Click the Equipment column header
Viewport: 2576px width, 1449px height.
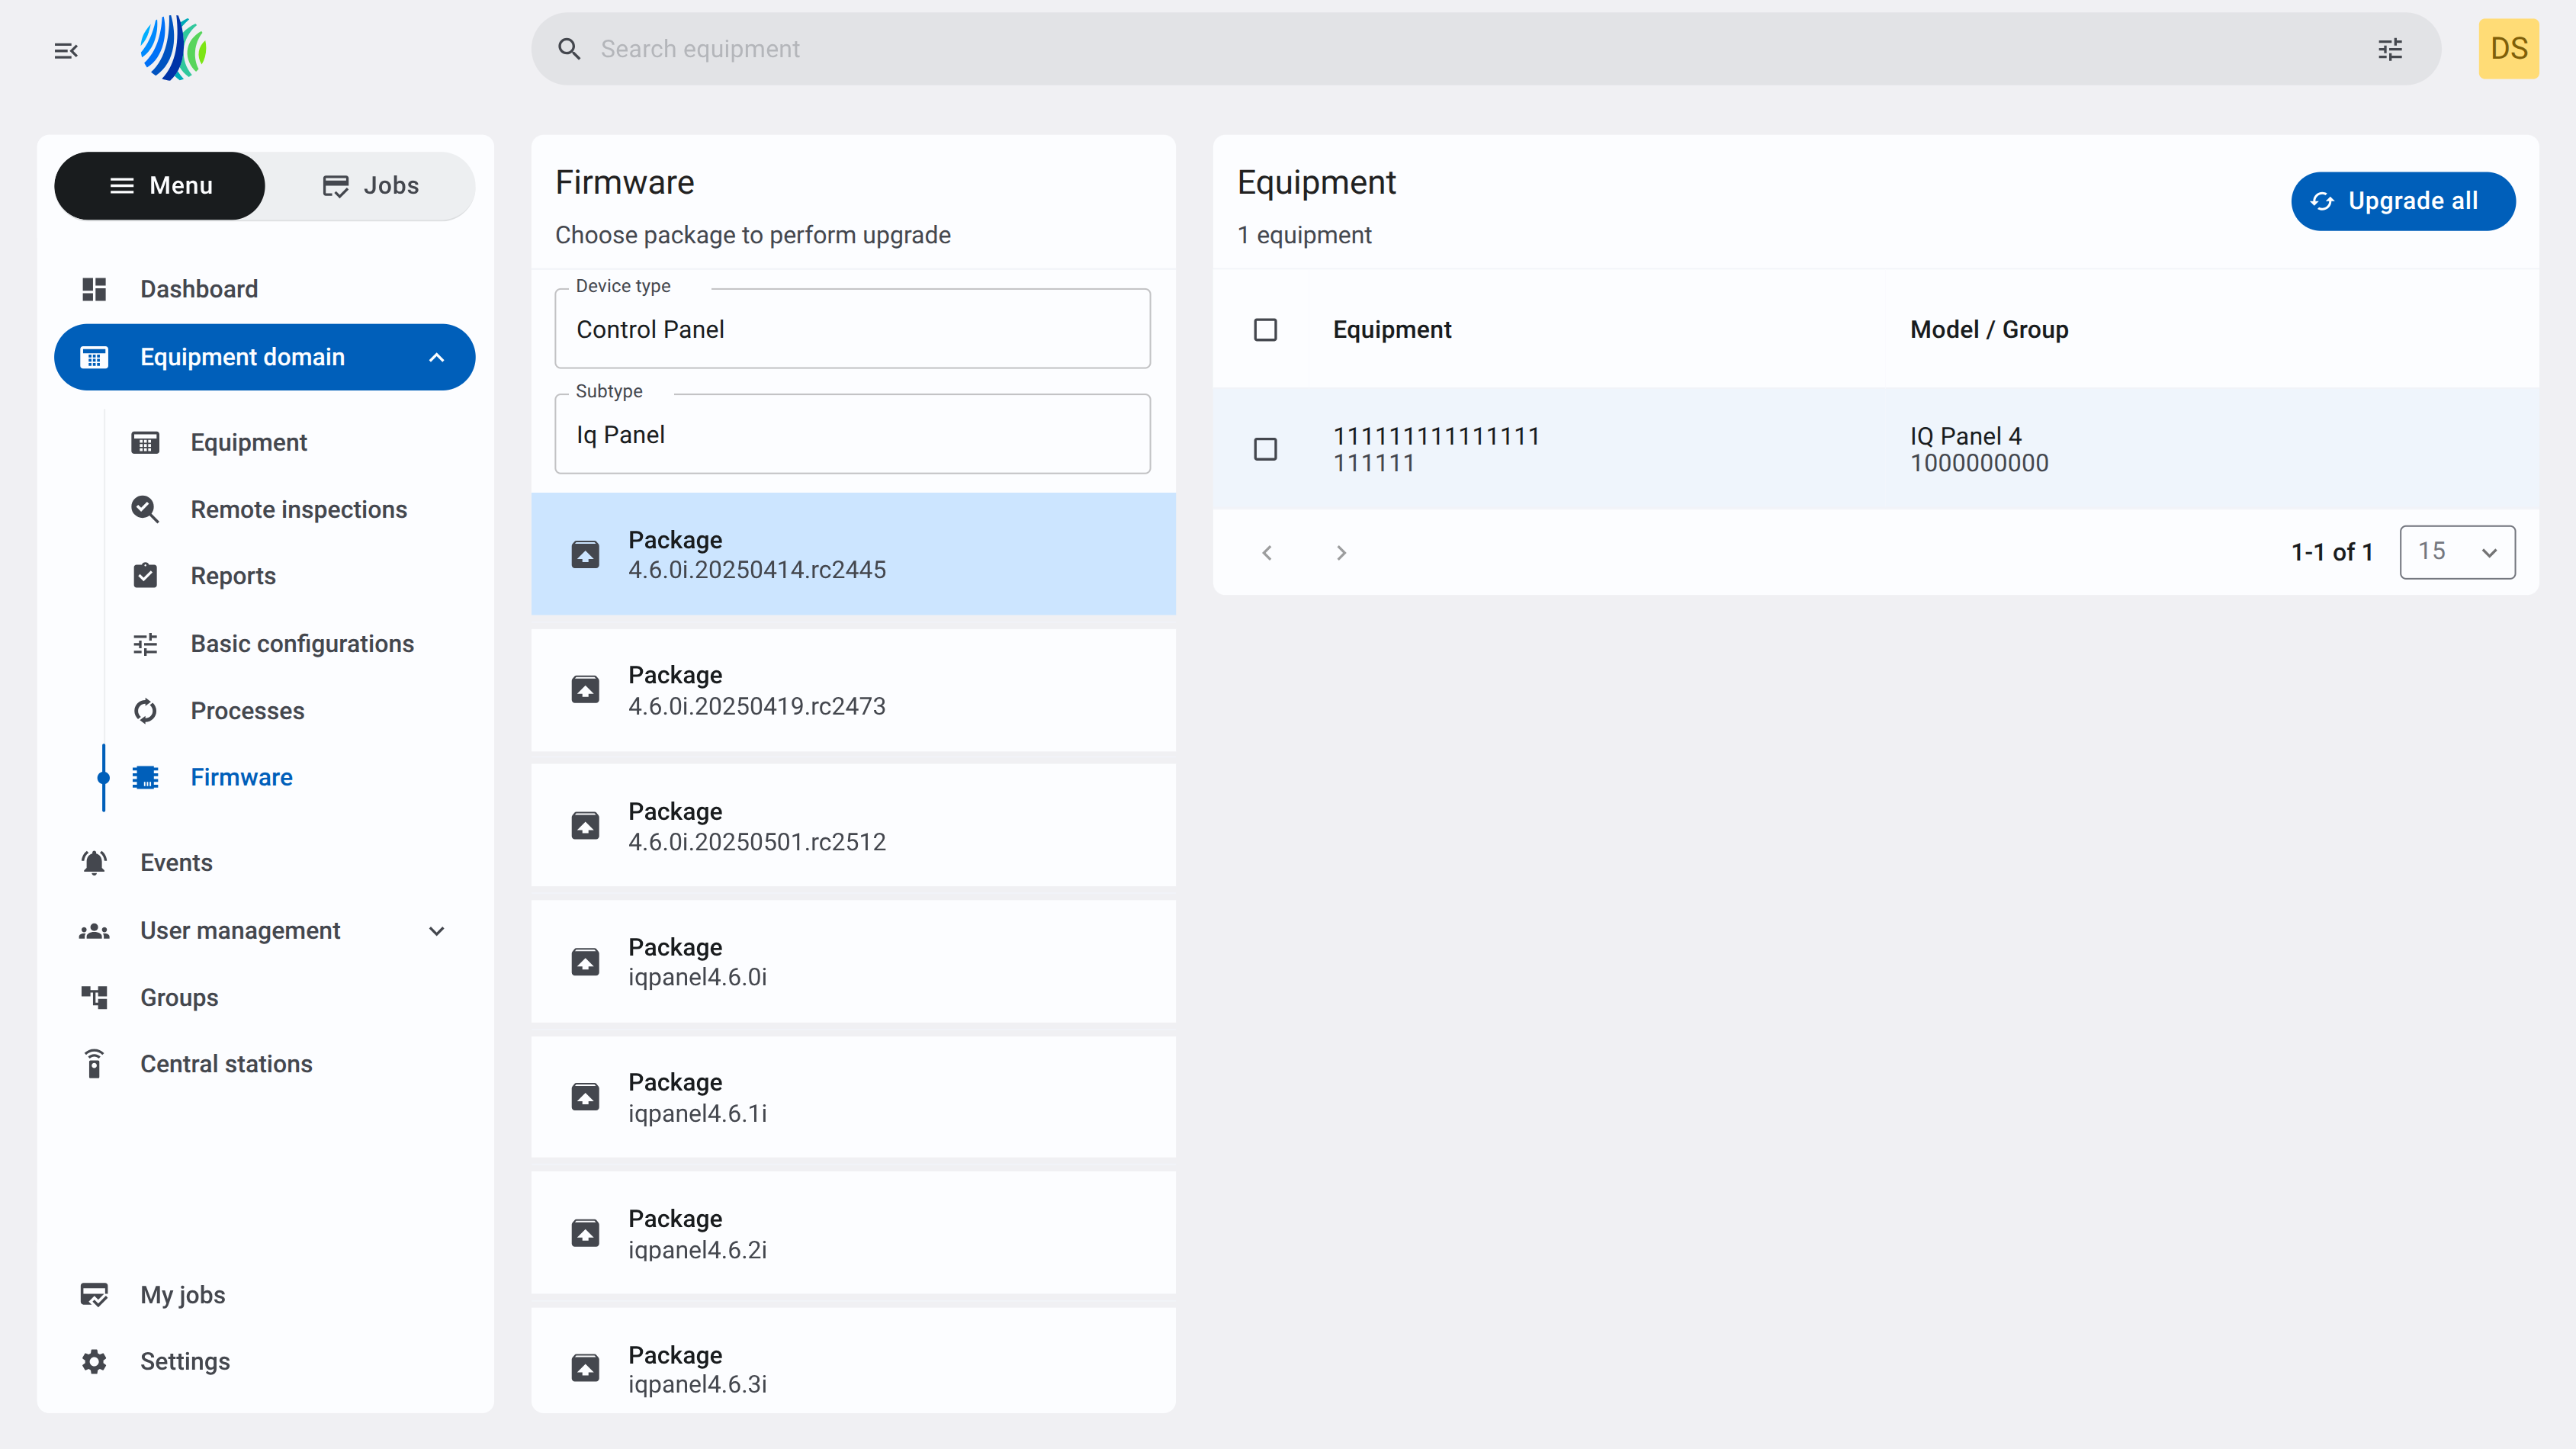pyautogui.click(x=1392, y=330)
